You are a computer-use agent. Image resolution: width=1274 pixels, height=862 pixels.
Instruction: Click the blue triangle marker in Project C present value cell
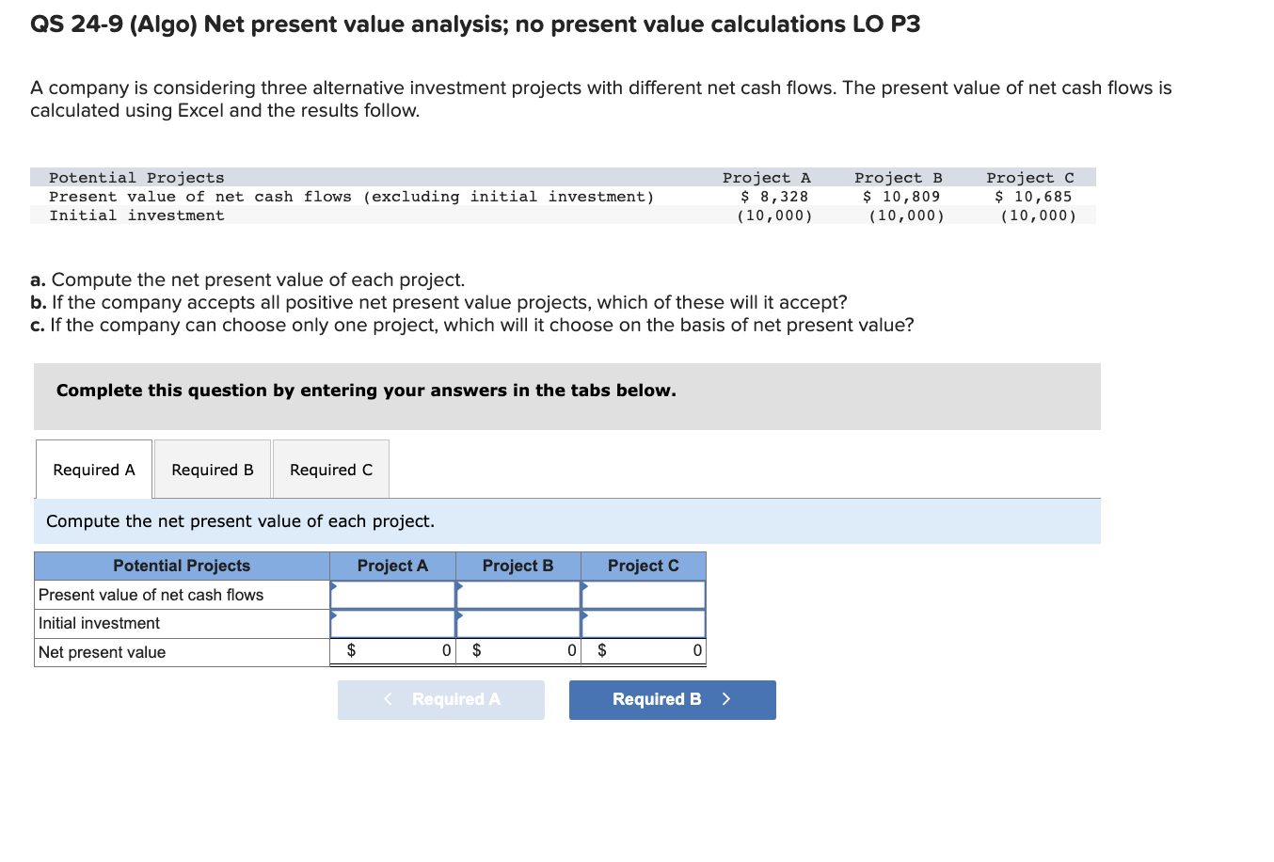[585, 587]
